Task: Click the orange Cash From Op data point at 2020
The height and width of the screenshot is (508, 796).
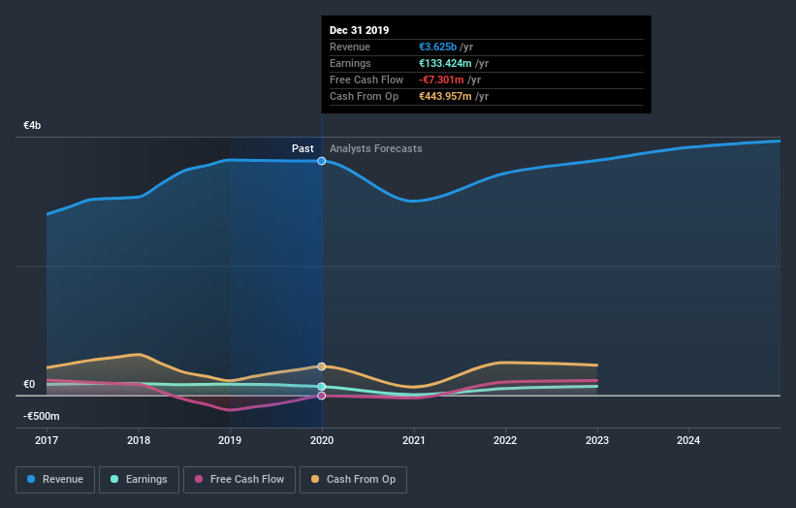Action: [321, 366]
